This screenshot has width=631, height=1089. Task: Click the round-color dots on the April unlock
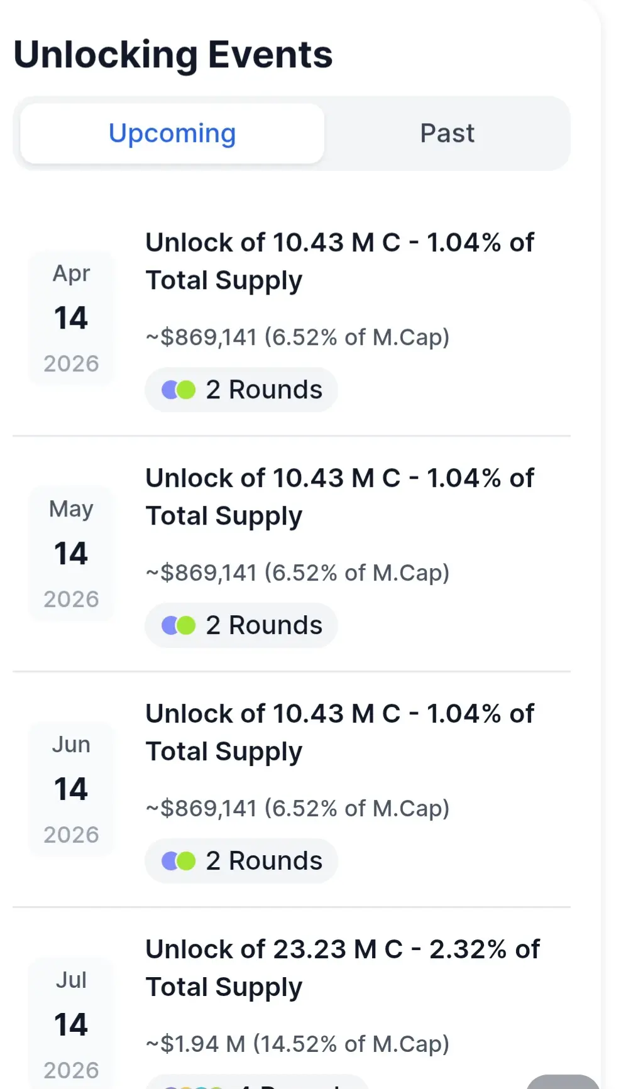click(x=178, y=390)
